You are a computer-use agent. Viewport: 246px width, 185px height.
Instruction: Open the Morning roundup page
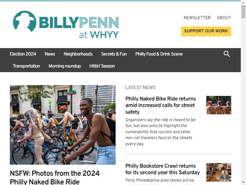[x=65, y=66]
